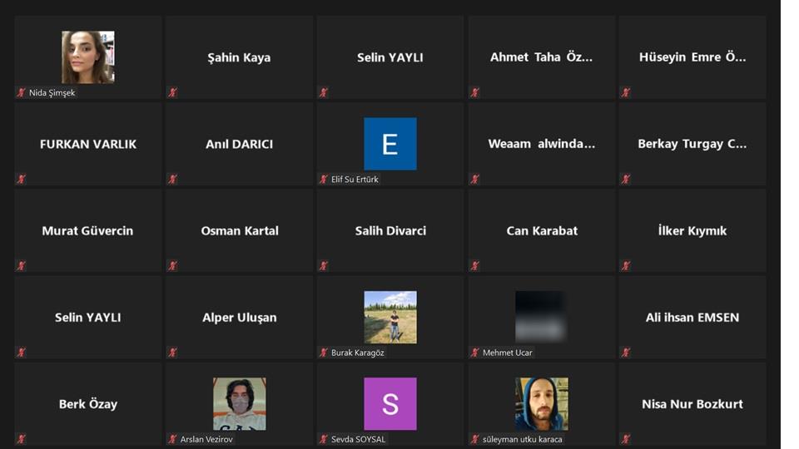Click muted mic icon in Salih Divarci tile
The height and width of the screenshot is (449, 799).
click(x=324, y=266)
